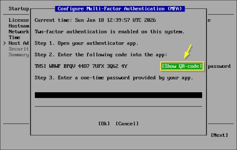Click the Startup heading

[19, 9]
